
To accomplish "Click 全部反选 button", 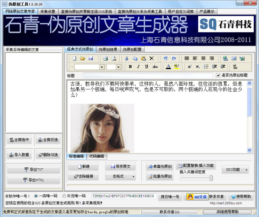I will click(48, 140).
